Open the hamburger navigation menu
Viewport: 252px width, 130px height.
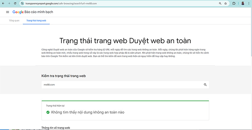(8, 12)
